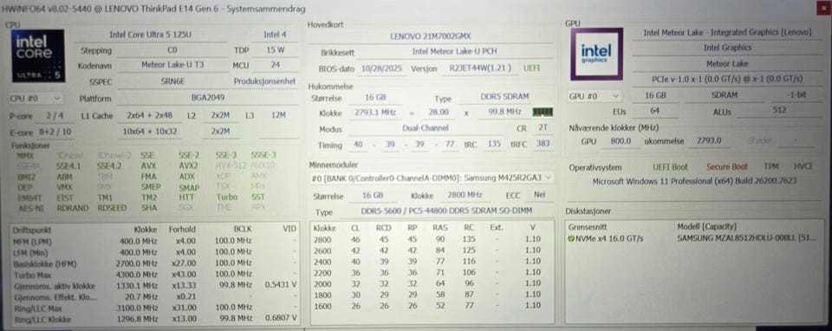
Task: Click the TDP value 15 W
Action: click(x=275, y=50)
